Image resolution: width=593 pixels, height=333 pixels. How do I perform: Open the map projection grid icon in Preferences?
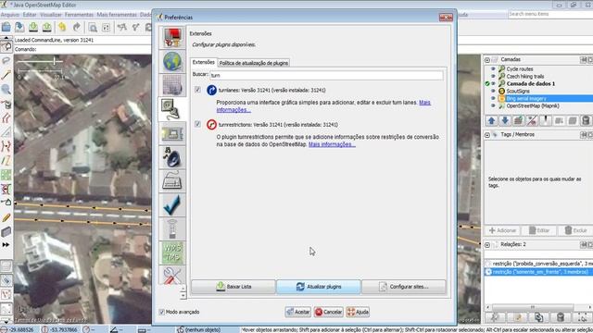click(x=172, y=85)
